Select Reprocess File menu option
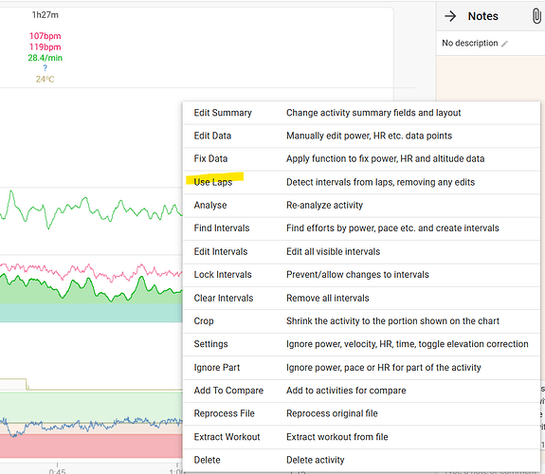545x474 pixels. (x=361, y=413)
